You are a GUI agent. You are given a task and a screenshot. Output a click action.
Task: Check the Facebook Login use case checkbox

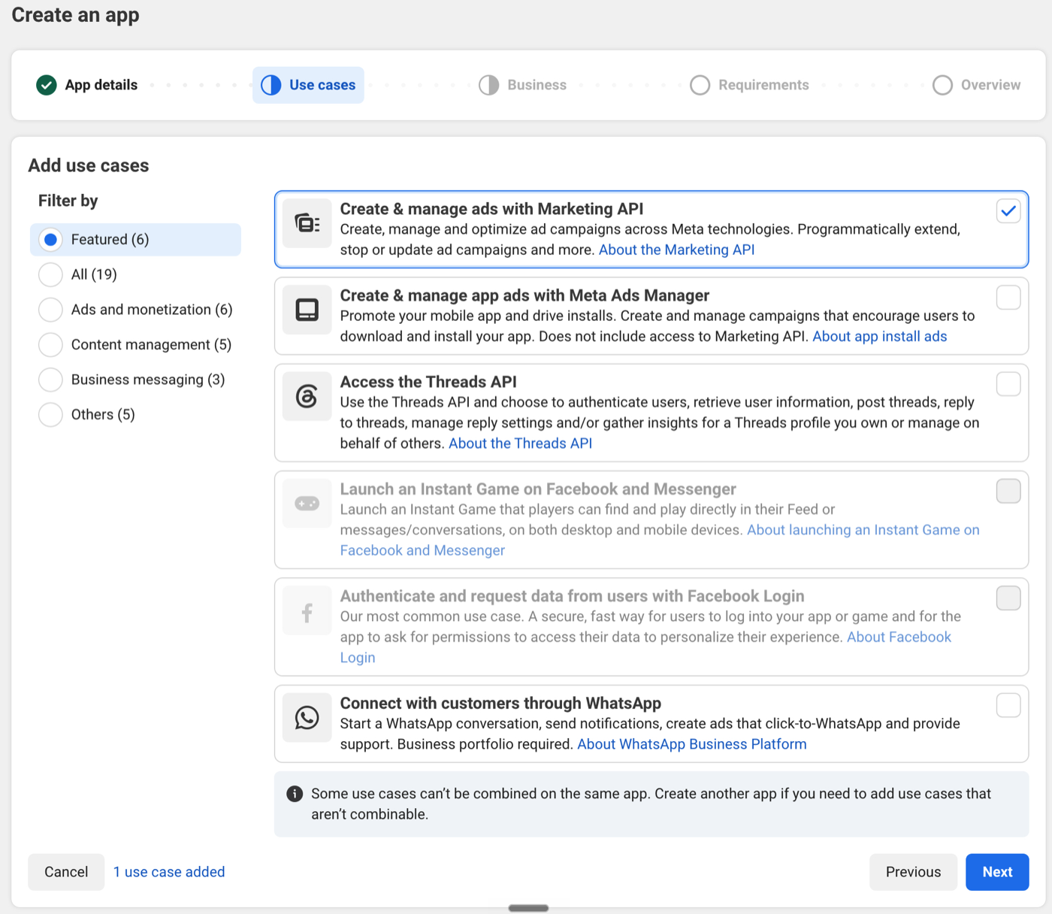(1008, 598)
